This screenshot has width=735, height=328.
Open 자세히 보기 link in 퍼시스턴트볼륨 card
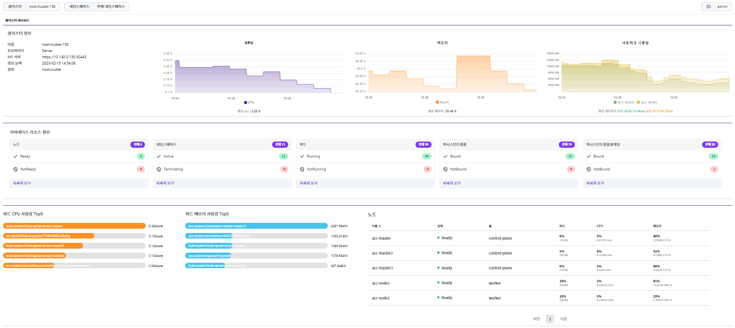point(452,183)
